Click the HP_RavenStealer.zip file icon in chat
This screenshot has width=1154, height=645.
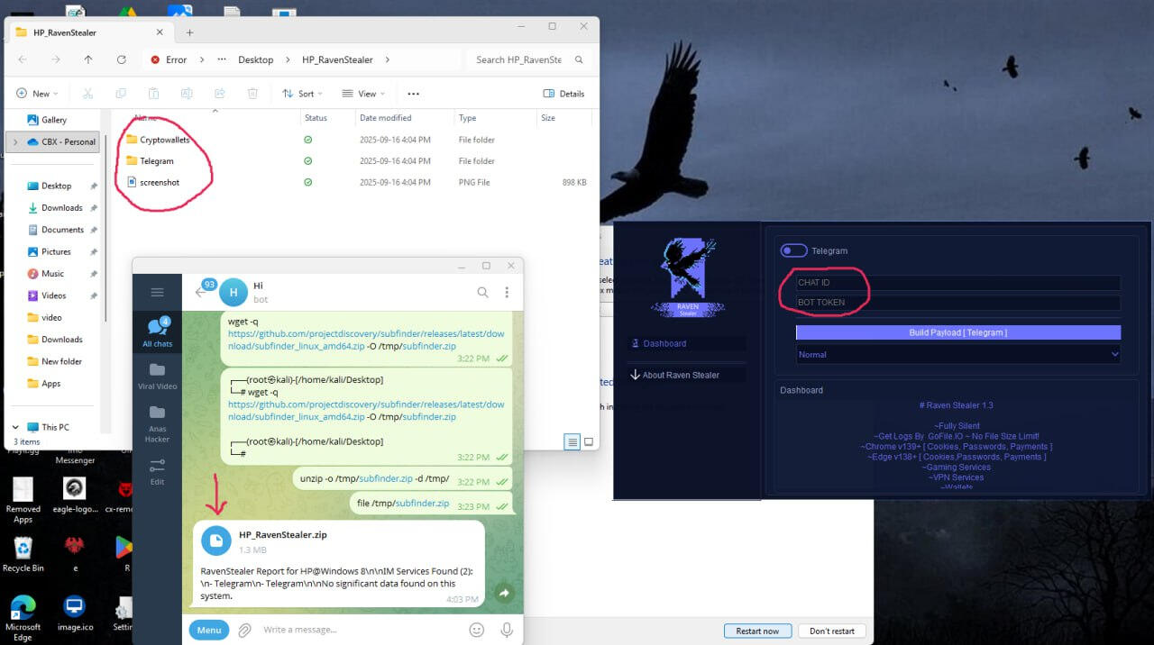click(216, 541)
